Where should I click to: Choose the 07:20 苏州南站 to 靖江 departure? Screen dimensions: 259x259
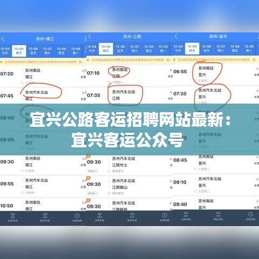[43, 76]
